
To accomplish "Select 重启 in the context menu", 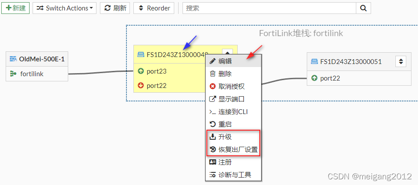I will 233,124.
